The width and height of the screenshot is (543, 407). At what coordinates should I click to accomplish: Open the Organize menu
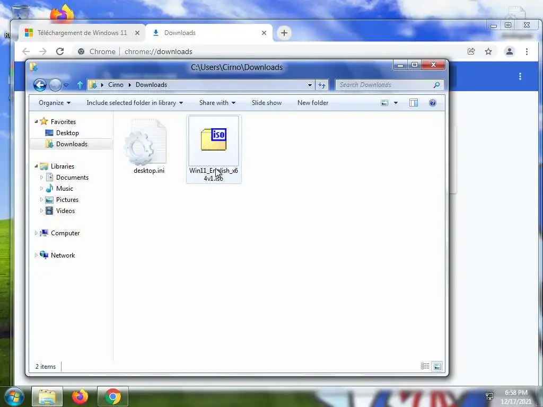coord(55,103)
